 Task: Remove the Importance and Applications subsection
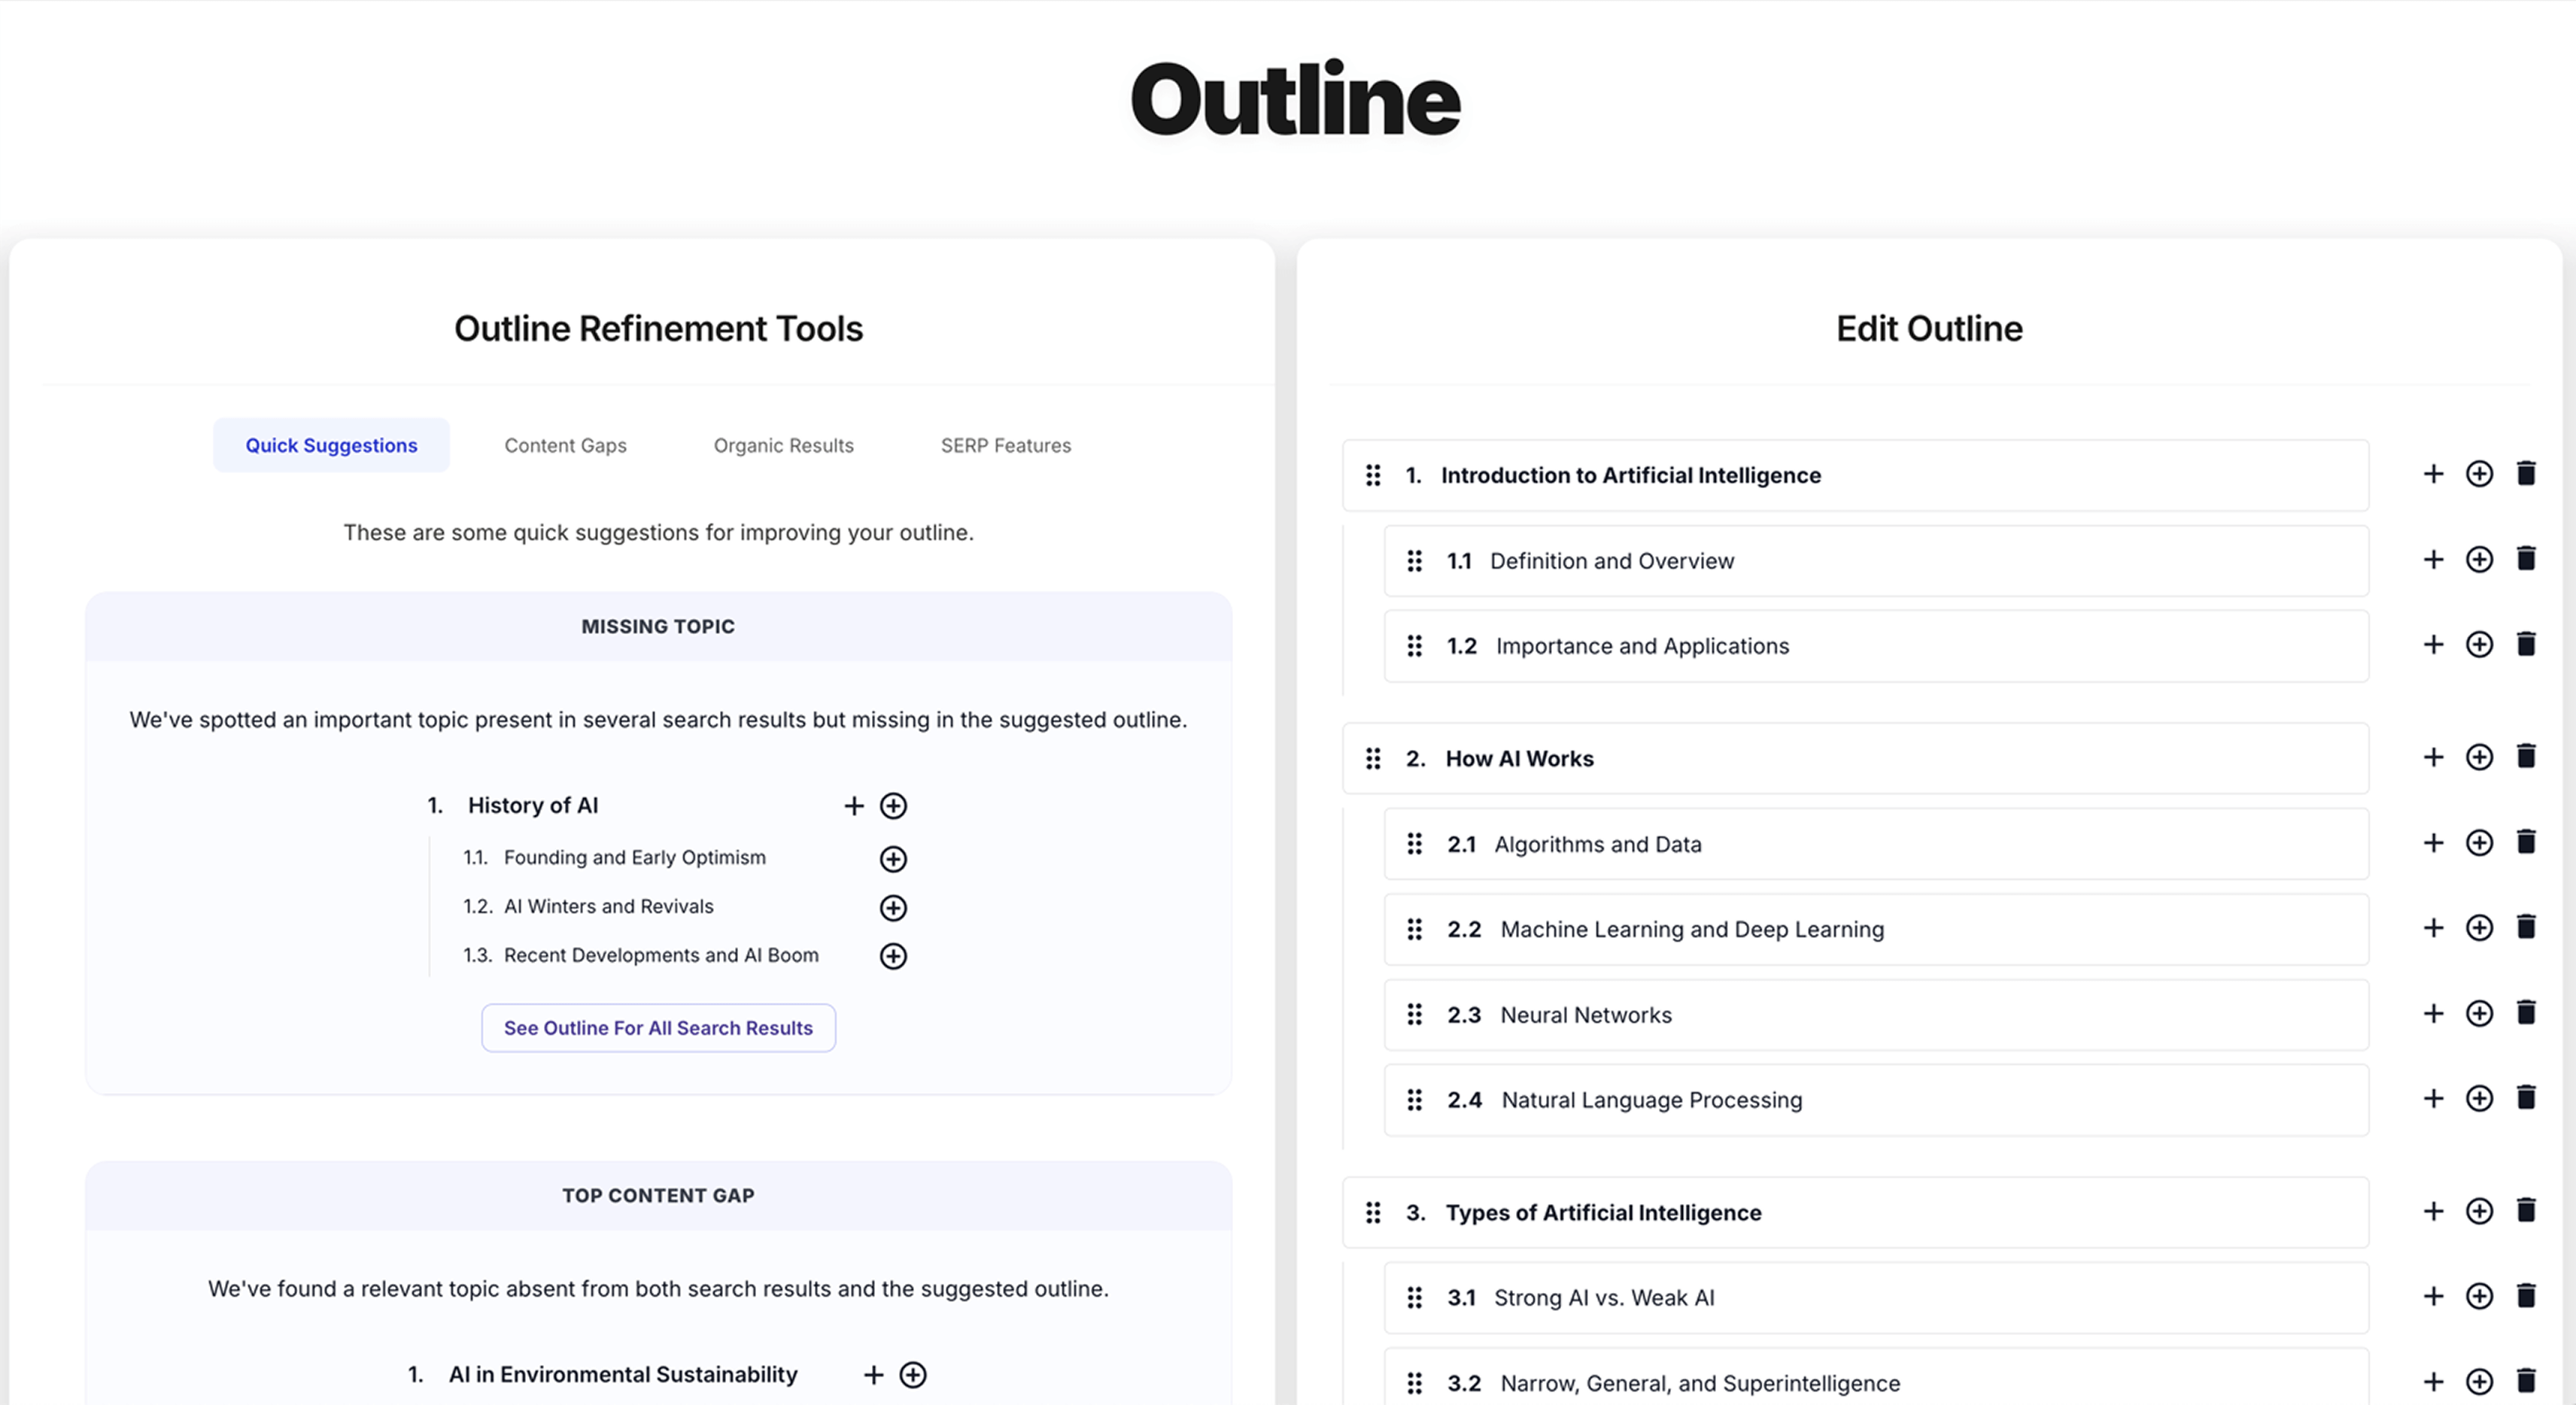[2527, 645]
